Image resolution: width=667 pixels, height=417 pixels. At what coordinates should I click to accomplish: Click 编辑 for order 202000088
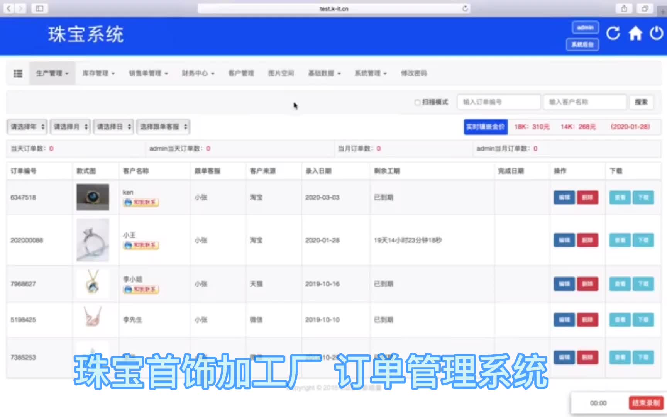tap(564, 240)
